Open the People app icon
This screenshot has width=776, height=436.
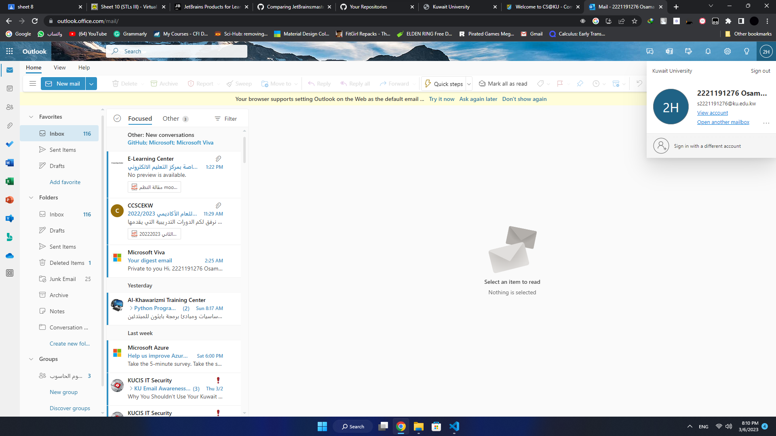[x=10, y=107]
